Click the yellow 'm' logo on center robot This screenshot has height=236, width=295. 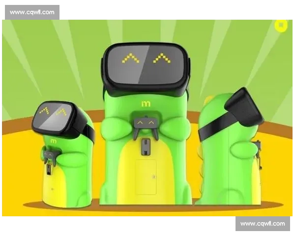click(x=146, y=105)
